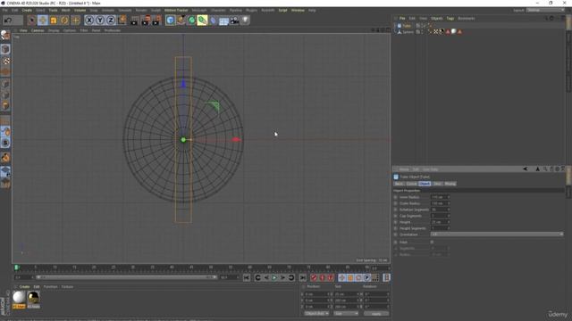Select the gold material thumbnail
The width and height of the screenshot is (572, 321).
click(33, 298)
